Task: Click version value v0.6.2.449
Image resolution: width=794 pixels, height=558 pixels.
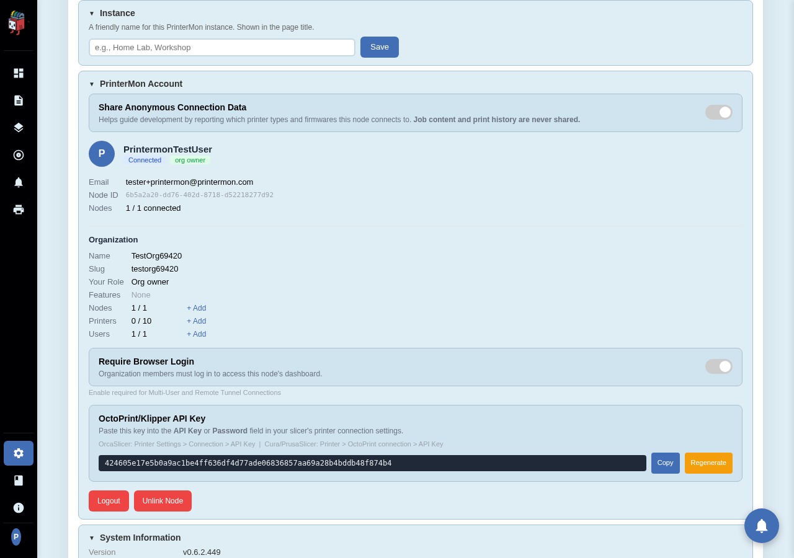Action: coord(202,552)
